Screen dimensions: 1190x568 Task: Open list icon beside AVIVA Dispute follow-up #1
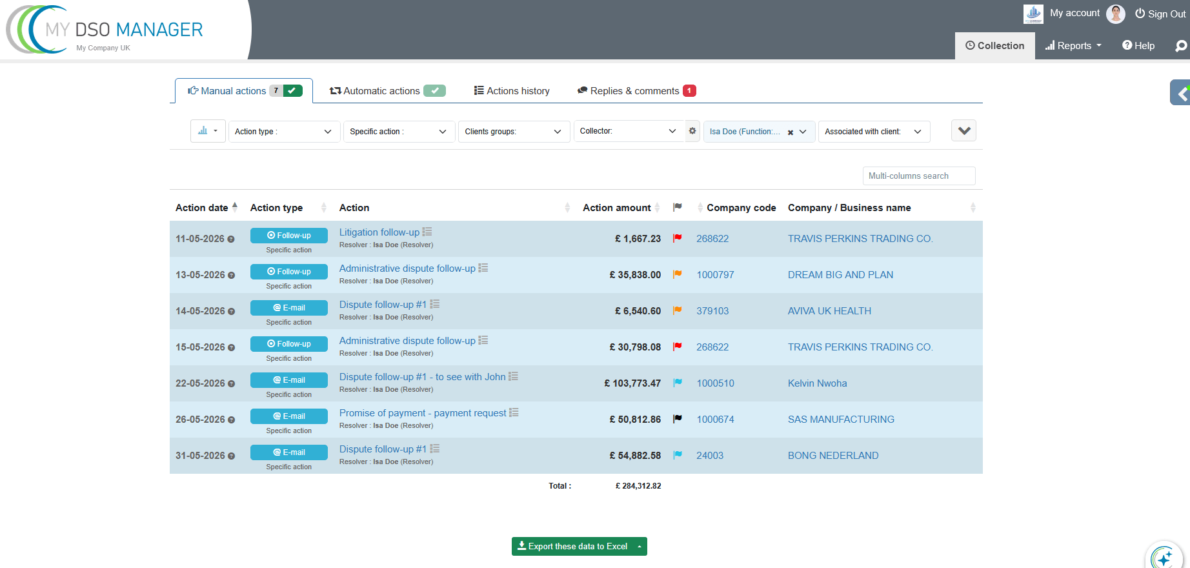coord(435,304)
